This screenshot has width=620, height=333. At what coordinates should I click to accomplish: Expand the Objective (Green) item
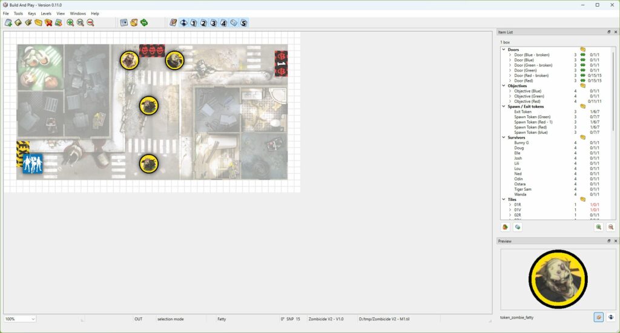click(510, 96)
